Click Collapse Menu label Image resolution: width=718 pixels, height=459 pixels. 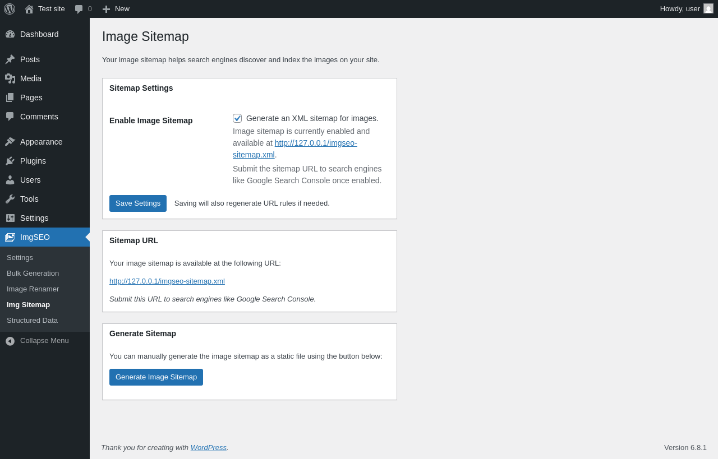pyautogui.click(x=44, y=341)
